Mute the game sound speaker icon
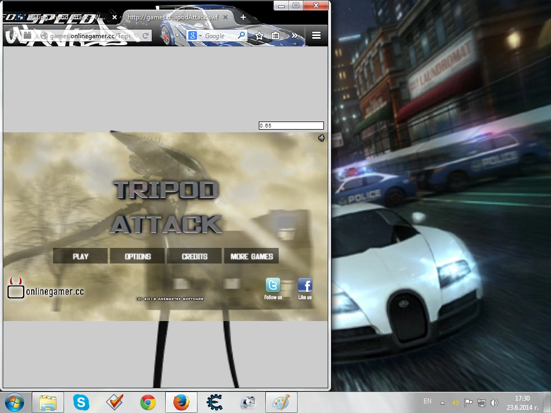551x413 pixels. [321, 138]
